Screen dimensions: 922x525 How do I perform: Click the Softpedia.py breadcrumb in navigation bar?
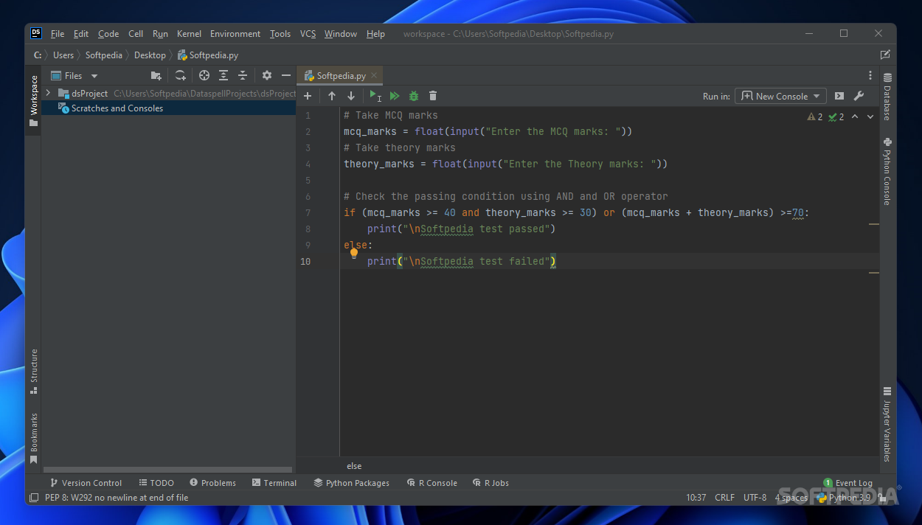tap(208, 55)
